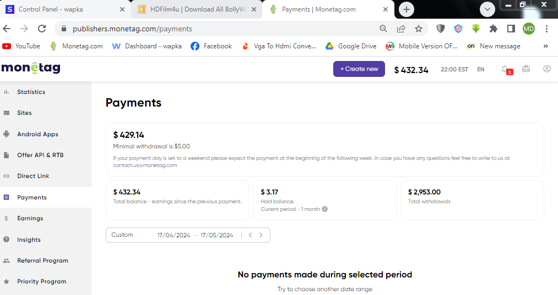Expand the hidden bookmarks chevron
Screen dimensions: 558x295
click(x=545, y=46)
